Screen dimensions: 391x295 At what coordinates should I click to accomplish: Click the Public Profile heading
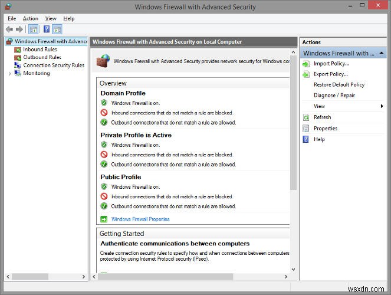tap(121, 177)
